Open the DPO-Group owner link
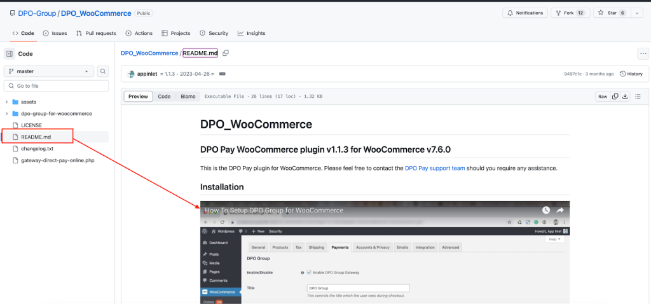This screenshot has width=651, height=304. pos(37,13)
